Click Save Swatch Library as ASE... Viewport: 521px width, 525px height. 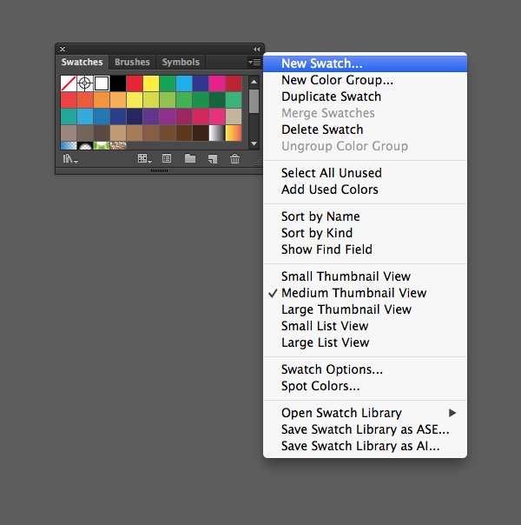[x=365, y=429]
